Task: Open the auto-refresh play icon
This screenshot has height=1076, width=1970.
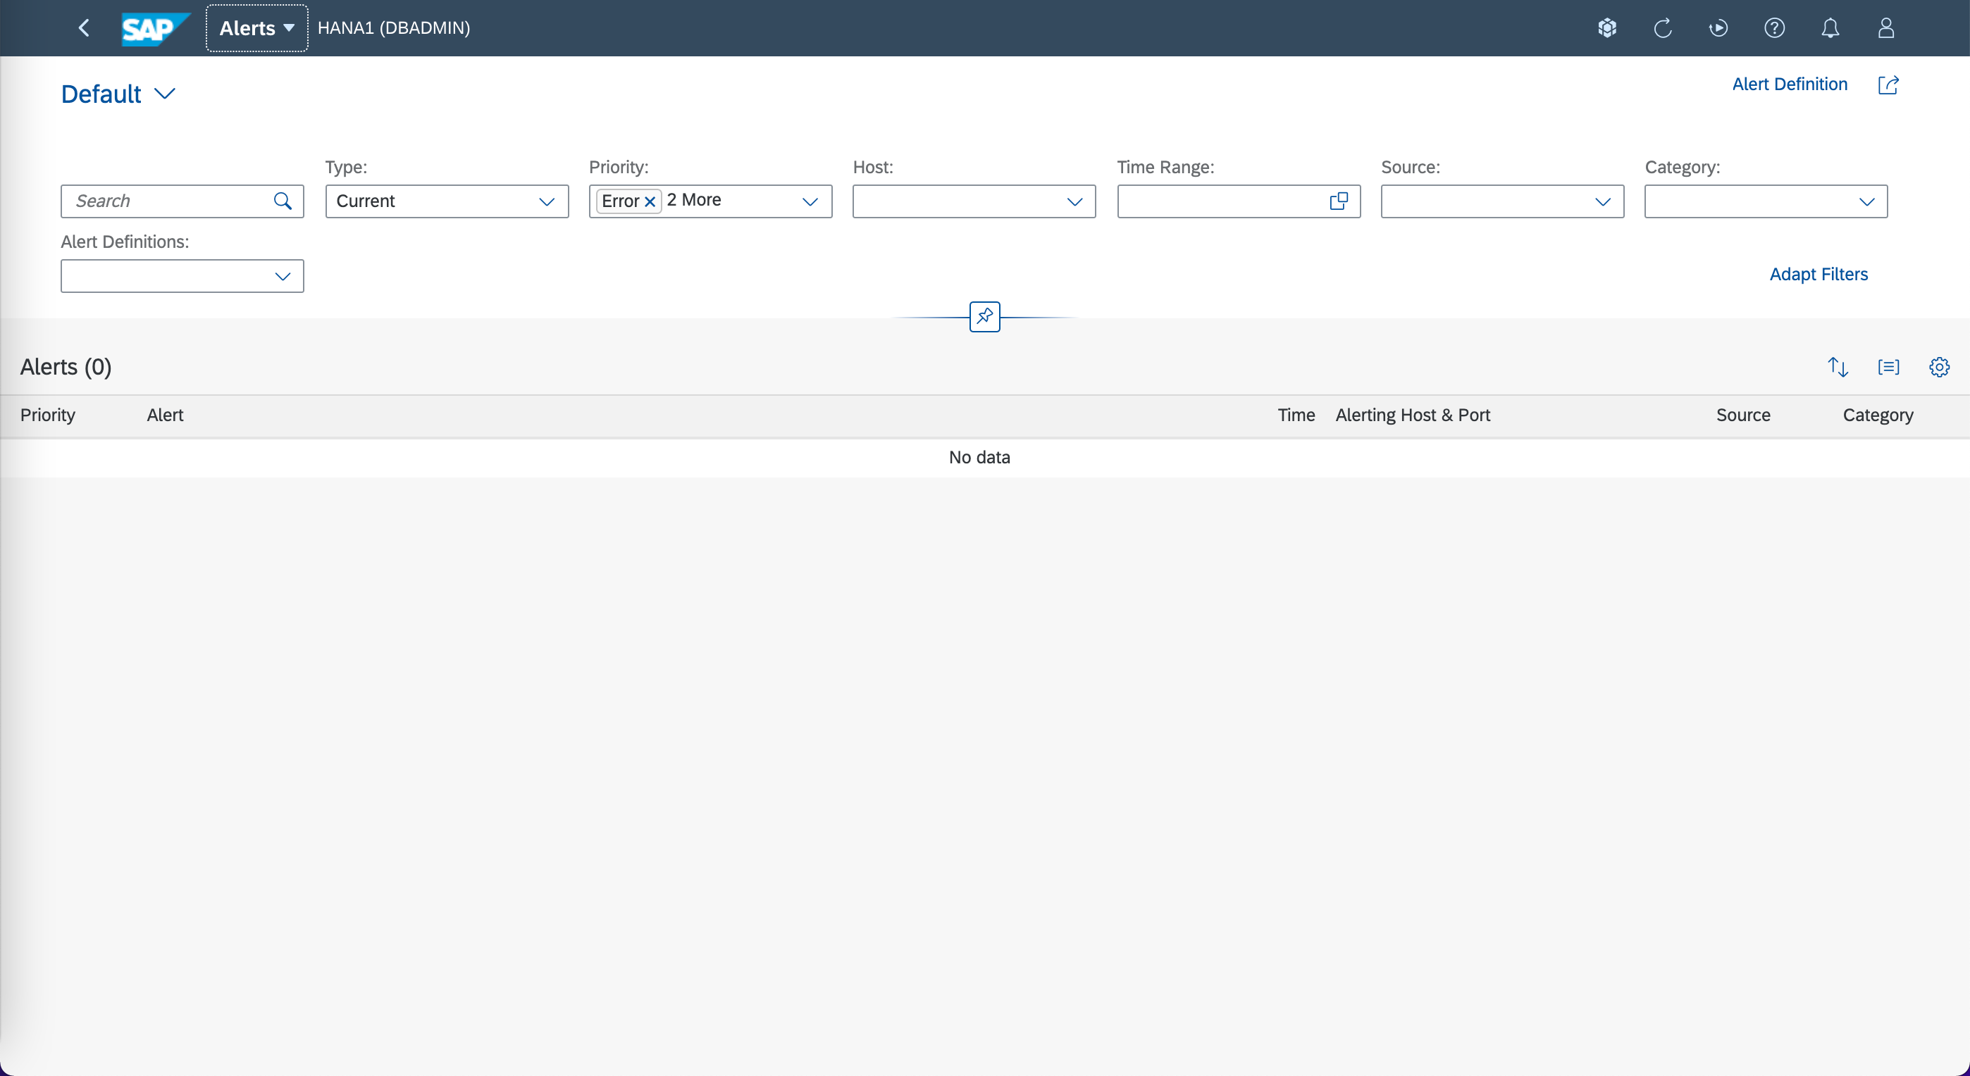Action: point(1718,28)
